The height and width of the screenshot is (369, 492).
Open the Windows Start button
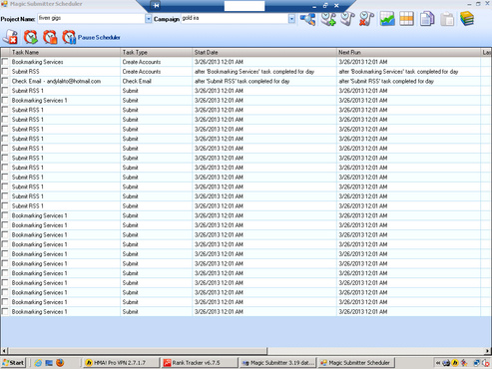[x=13, y=363]
